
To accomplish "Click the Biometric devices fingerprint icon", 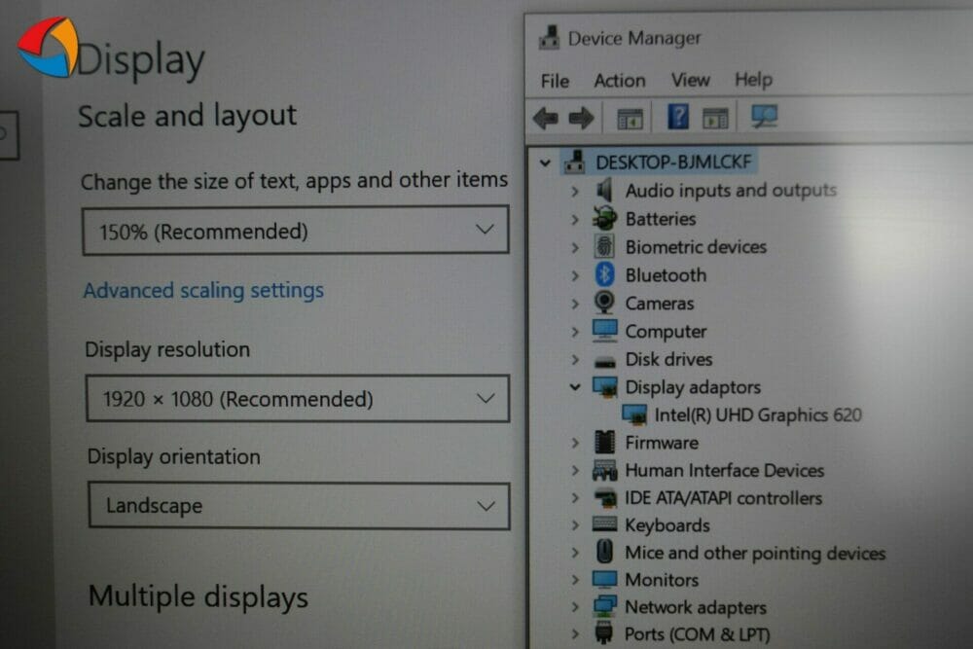I will 604,247.
